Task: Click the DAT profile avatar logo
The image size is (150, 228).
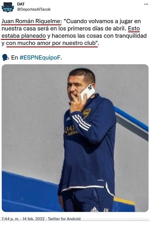Action: pos(7,7)
